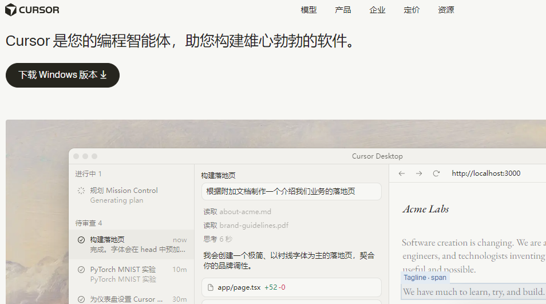Open the app/page.tsx file change card
Image resolution: width=546 pixels, height=304 pixels.
click(x=291, y=287)
